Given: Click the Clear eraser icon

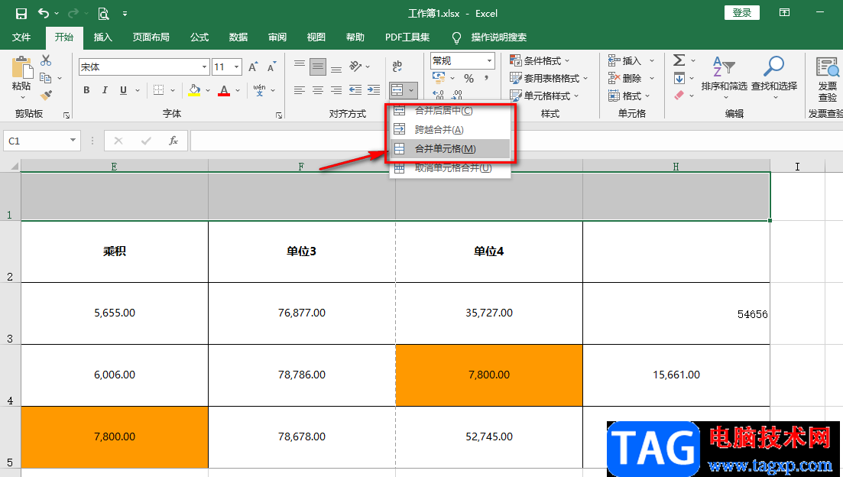Looking at the screenshot, I should tap(679, 96).
